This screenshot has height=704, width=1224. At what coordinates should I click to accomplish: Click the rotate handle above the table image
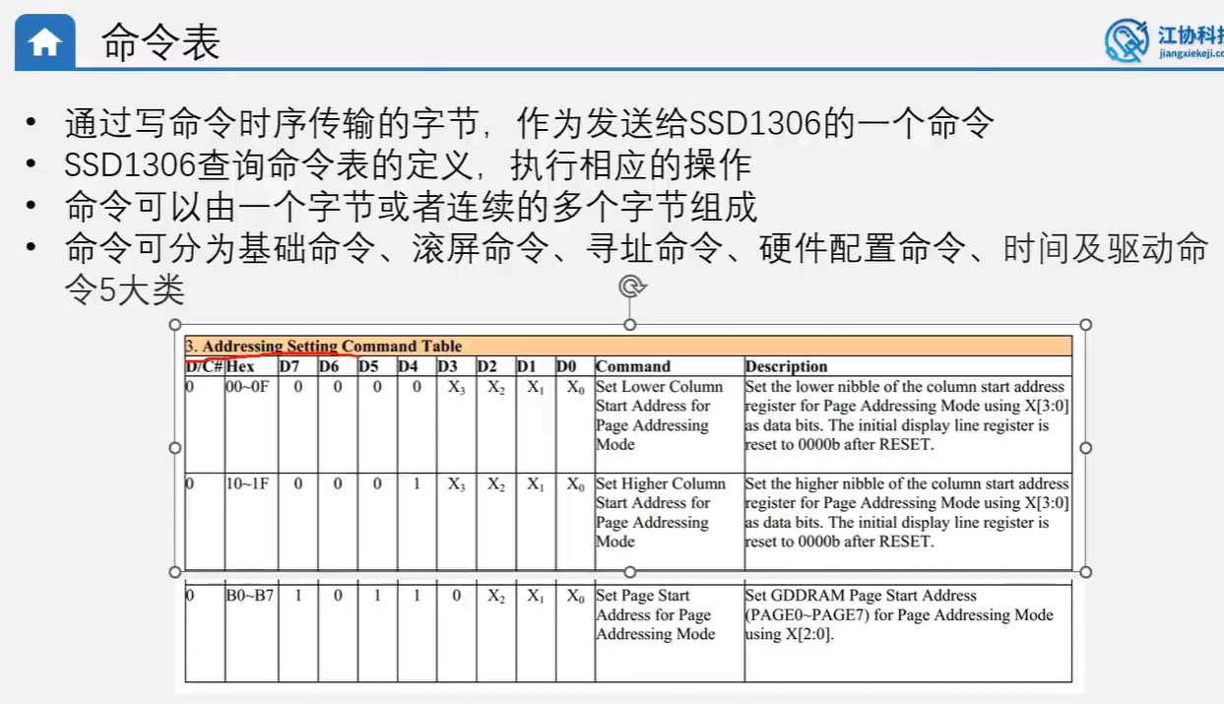[x=630, y=287]
